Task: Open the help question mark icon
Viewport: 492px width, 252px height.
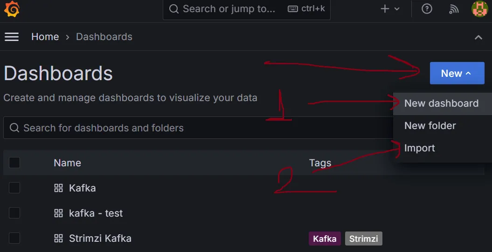Action: click(x=427, y=9)
